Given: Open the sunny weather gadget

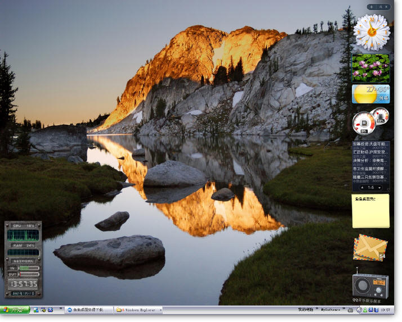Looking at the screenshot, I should pos(370,94).
